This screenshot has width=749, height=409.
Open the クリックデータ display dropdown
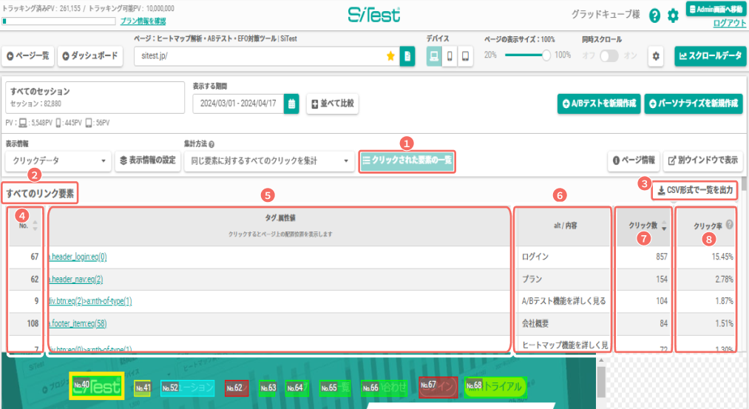[x=58, y=161]
